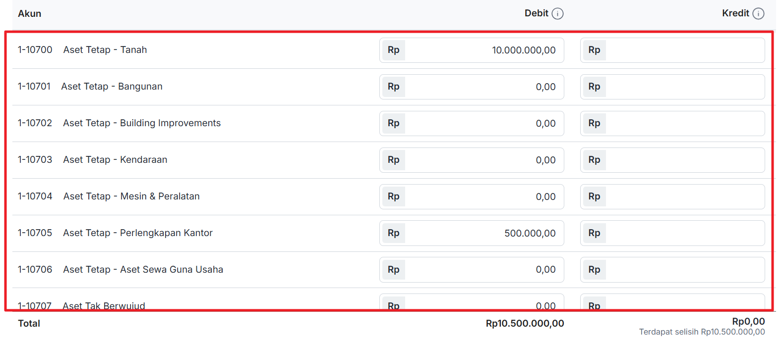The width and height of the screenshot is (782, 340).
Task: Edit Debit for Building Improvements row
Action: click(483, 123)
